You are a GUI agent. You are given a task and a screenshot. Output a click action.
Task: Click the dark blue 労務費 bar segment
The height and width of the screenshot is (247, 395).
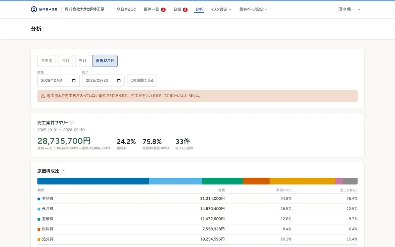point(93,181)
